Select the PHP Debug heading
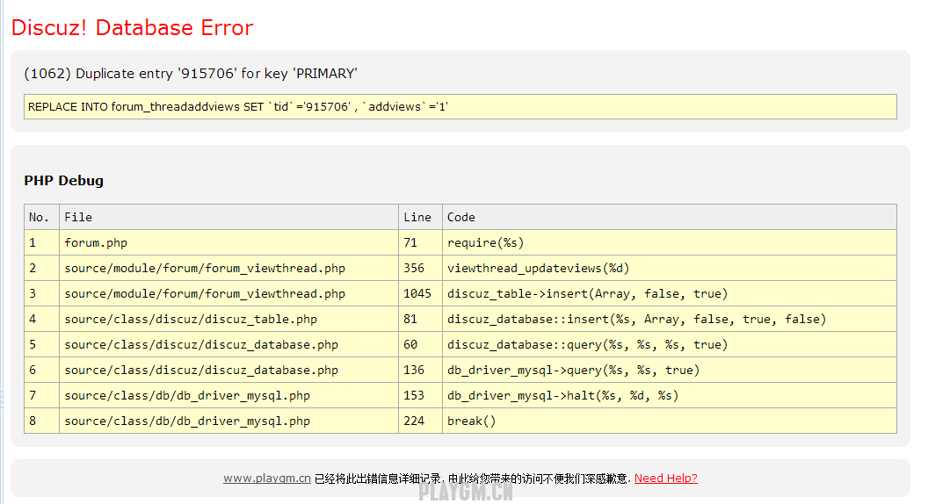Image resolution: width=928 pixels, height=504 pixels. 64,180
